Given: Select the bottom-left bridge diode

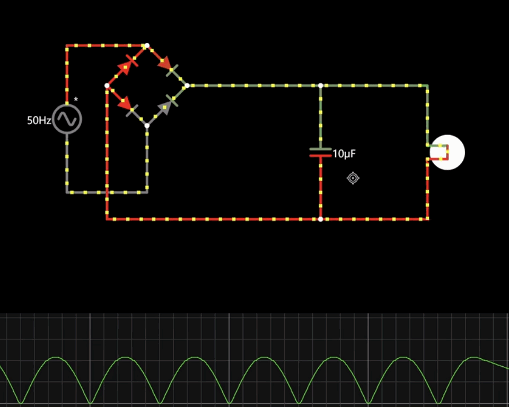Looking at the screenshot, I should click(x=127, y=105).
